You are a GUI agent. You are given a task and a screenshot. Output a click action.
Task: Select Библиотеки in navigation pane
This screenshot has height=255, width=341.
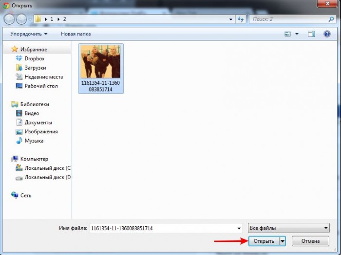click(x=35, y=104)
